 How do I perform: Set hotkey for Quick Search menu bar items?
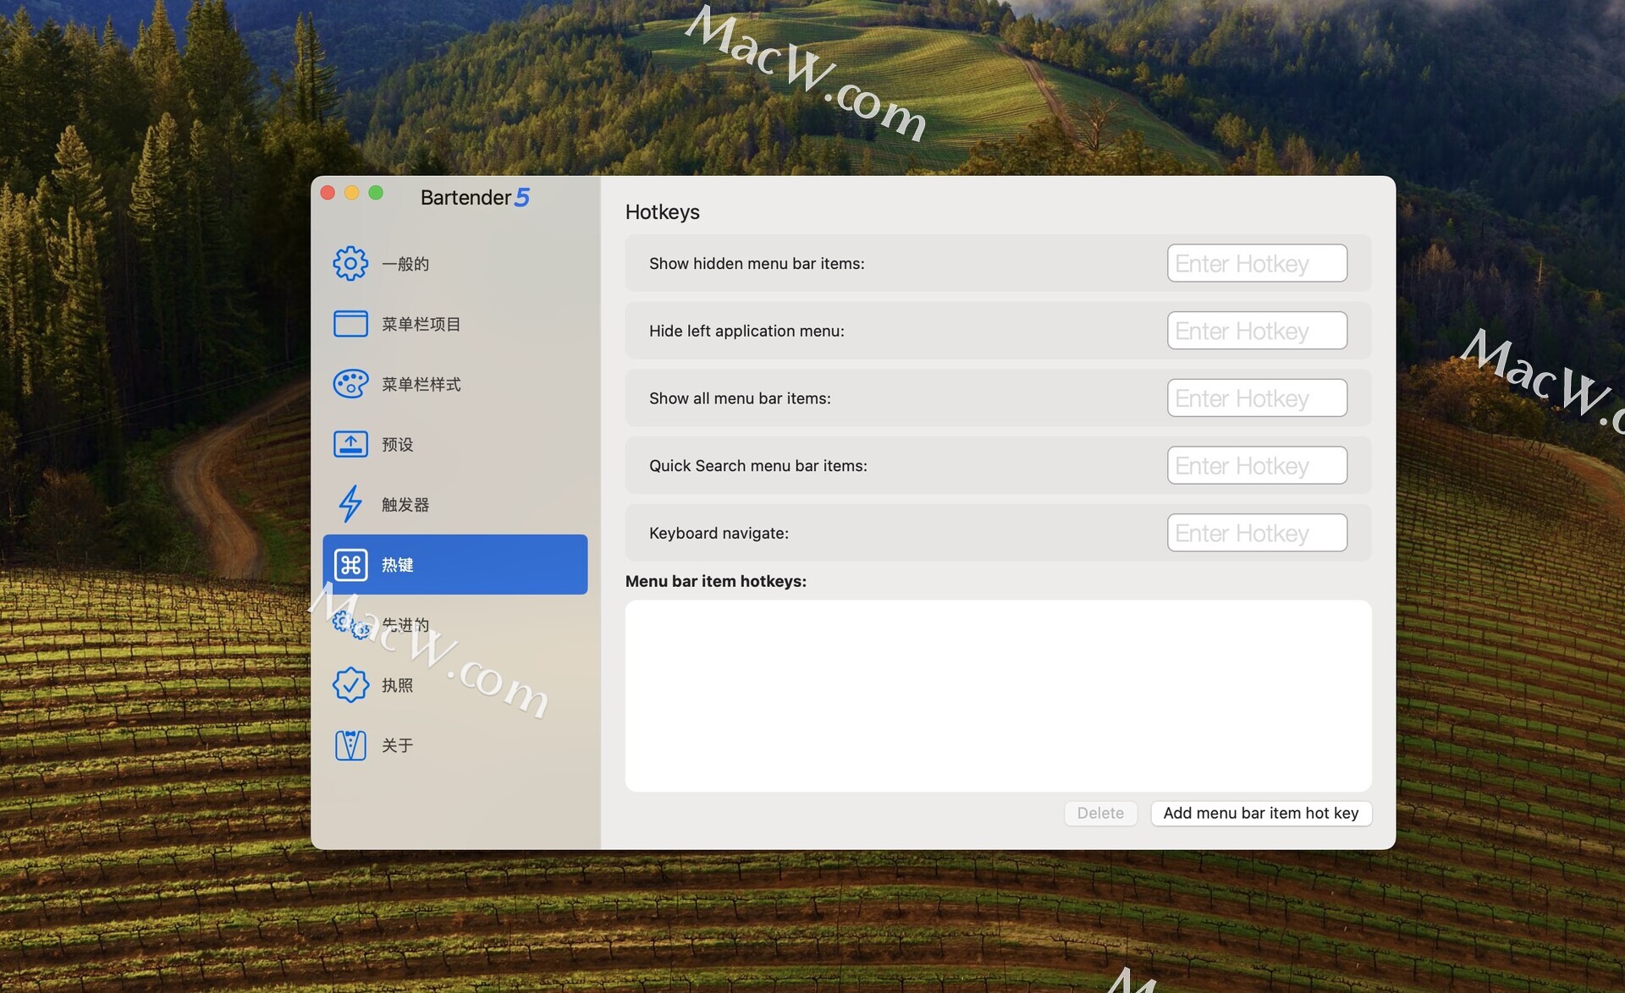(x=1257, y=465)
